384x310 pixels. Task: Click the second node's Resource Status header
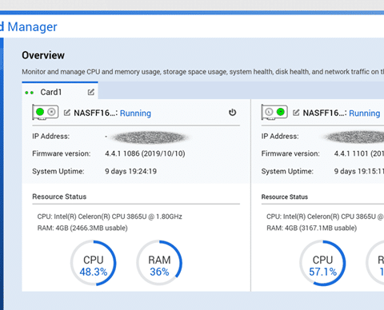coord(285,197)
